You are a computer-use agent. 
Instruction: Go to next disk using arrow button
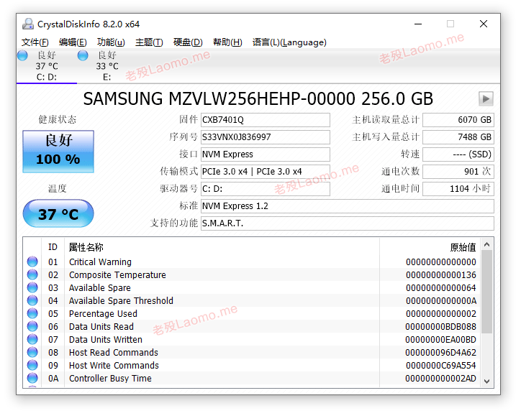pos(486,98)
